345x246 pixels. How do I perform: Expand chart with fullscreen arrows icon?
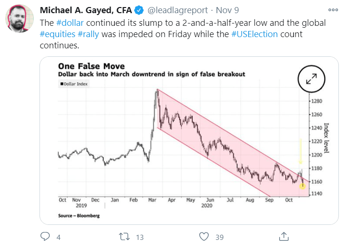311,80
